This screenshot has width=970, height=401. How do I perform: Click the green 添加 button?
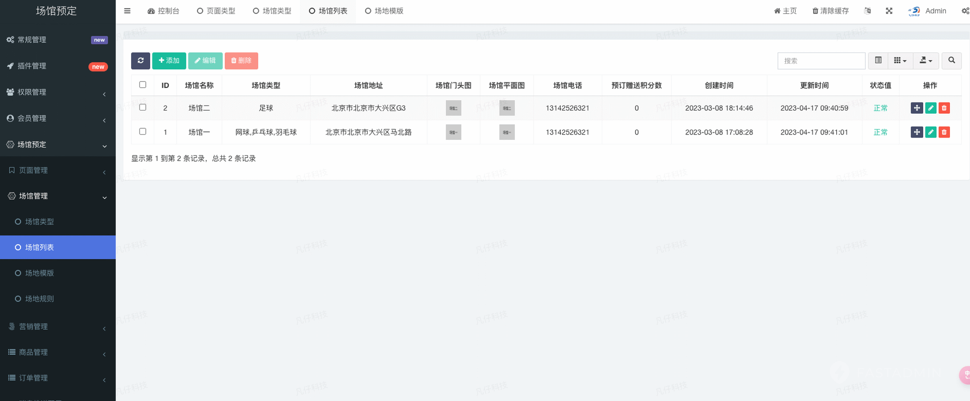click(x=169, y=61)
